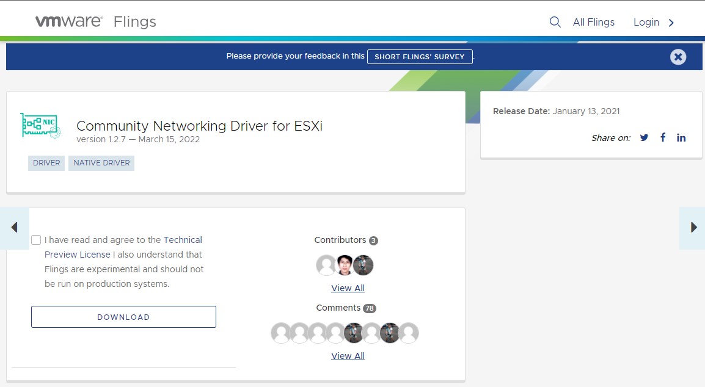Go to previous fling arrow
This screenshot has width=705, height=387.
point(15,228)
